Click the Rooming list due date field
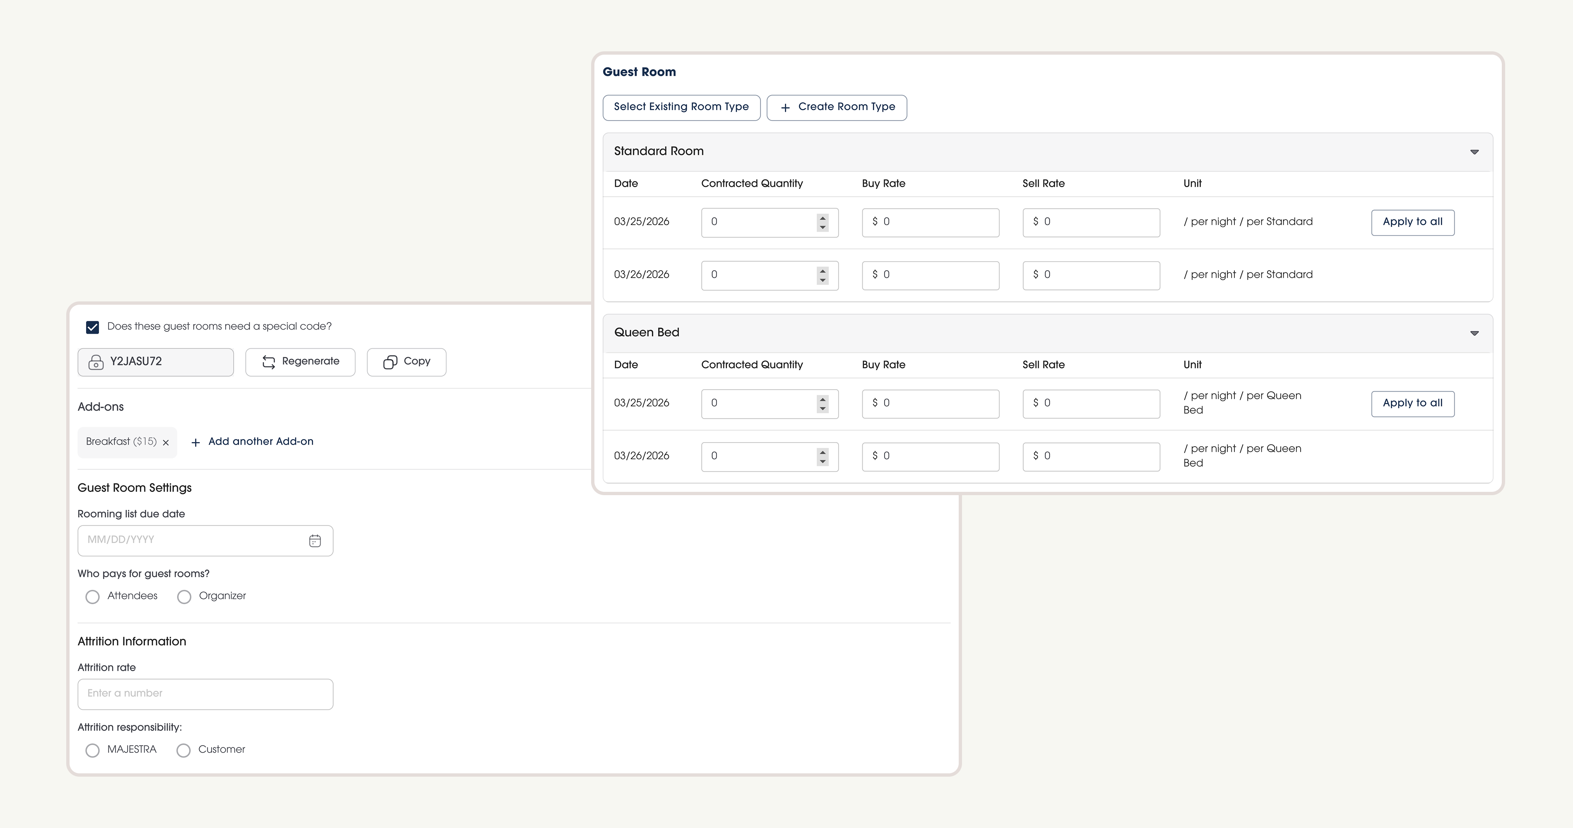Viewport: 1573px width, 828px height. 205,541
